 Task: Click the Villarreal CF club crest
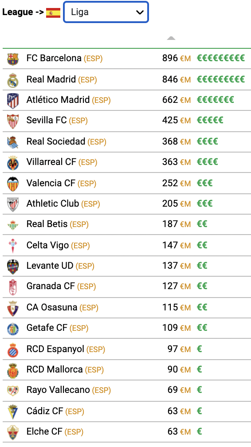pyautogui.click(x=13, y=163)
